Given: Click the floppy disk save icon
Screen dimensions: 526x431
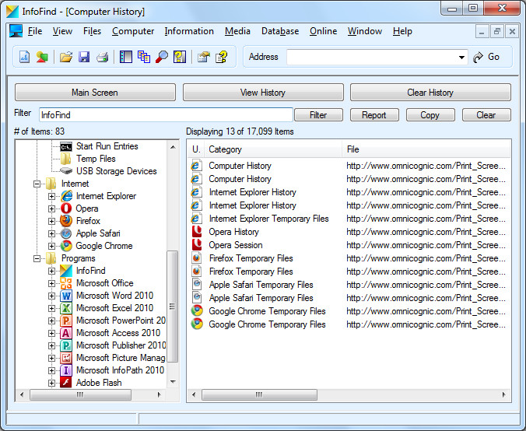Looking at the screenshot, I should (84, 57).
